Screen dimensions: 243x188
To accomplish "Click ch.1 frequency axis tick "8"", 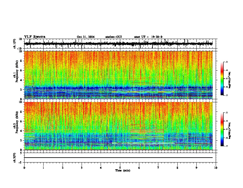I will point(21,61).
